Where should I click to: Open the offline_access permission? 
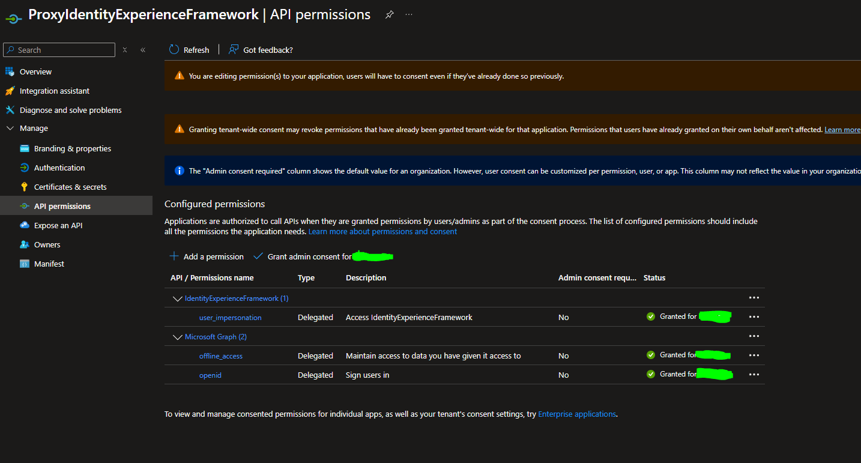(221, 356)
